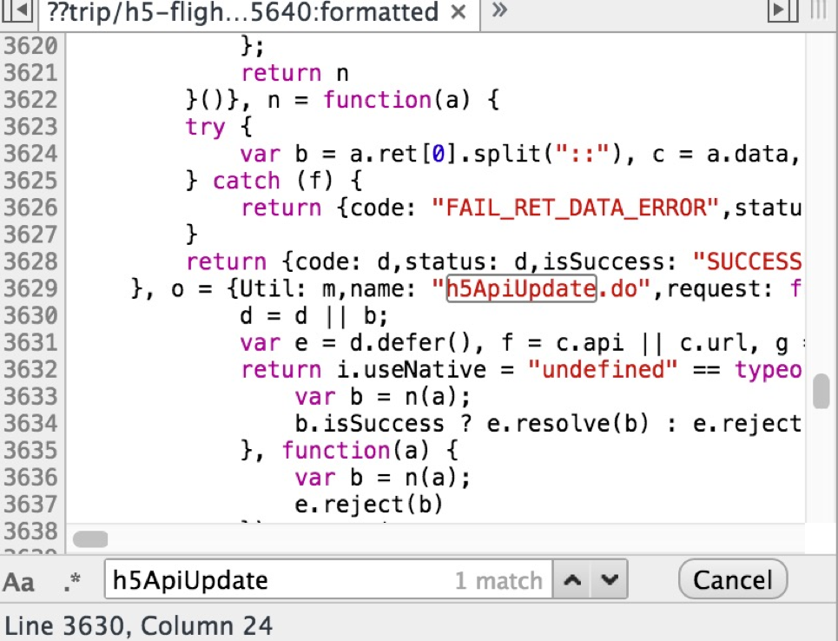Image resolution: width=838 pixels, height=641 pixels.
Task: Click the horizontal scrollbar thumb
Action: 90,539
